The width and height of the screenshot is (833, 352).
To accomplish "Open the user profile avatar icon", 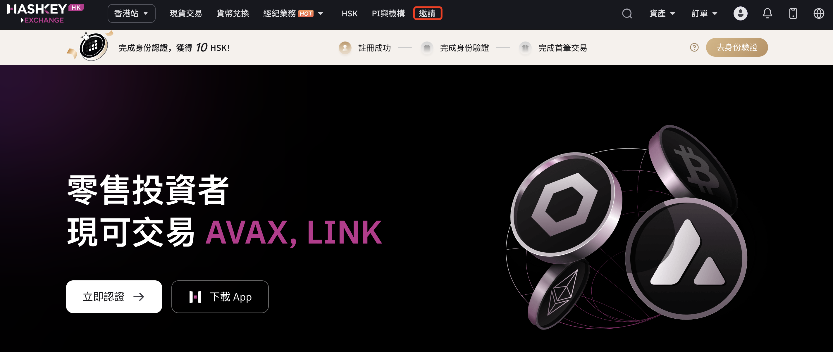I will pyautogui.click(x=740, y=13).
